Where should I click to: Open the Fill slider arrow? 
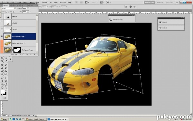click(28, 12)
